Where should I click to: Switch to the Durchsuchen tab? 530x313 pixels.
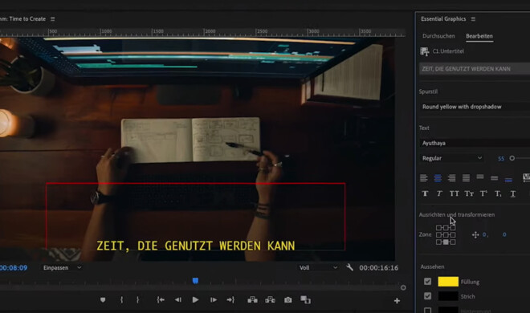pyautogui.click(x=438, y=36)
